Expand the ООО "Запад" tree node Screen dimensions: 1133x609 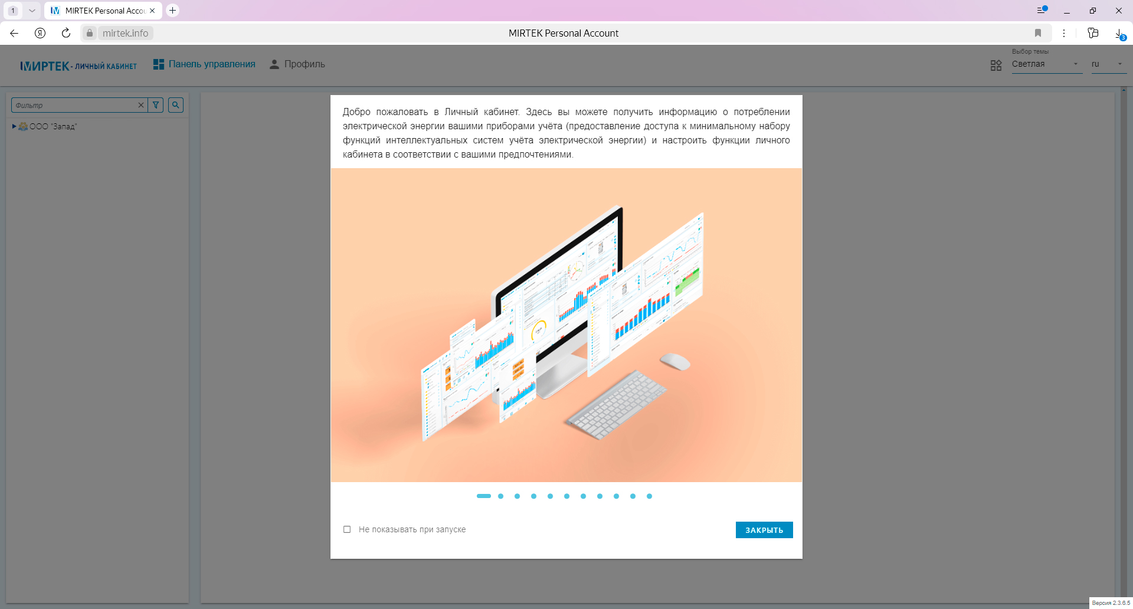tap(14, 126)
